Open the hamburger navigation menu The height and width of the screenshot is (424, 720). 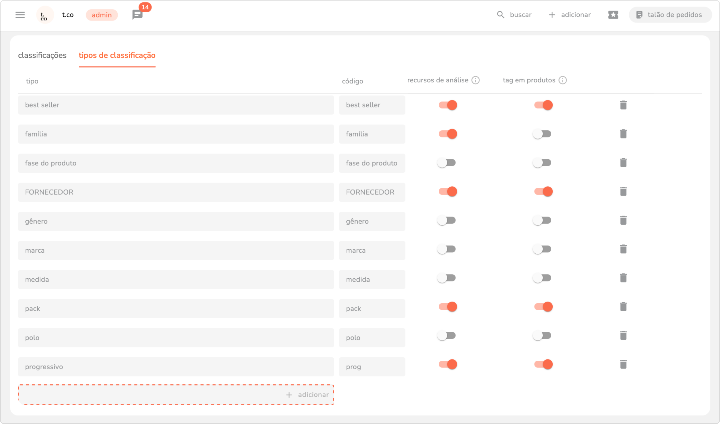click(20, 15)
